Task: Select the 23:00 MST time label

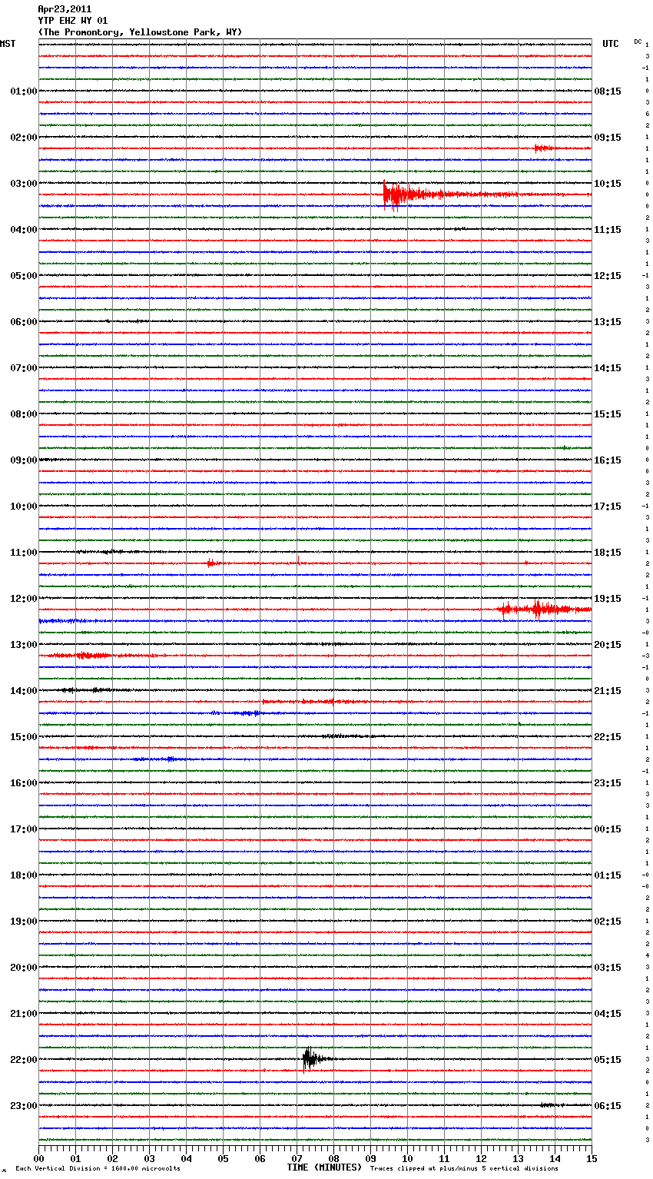Action: click(23, 1106)
